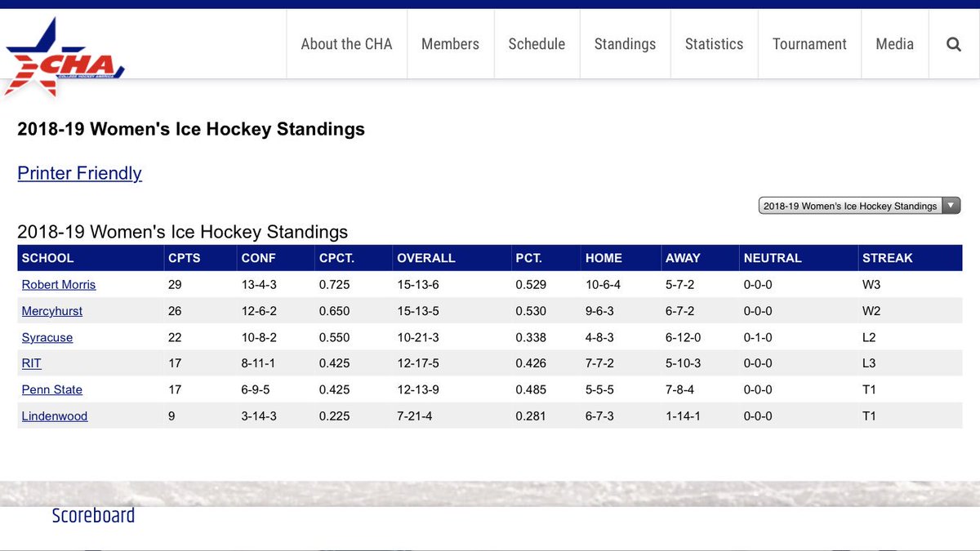Click the CPTS column header
The image size is (980, 551).
click(x=185, y=258)
